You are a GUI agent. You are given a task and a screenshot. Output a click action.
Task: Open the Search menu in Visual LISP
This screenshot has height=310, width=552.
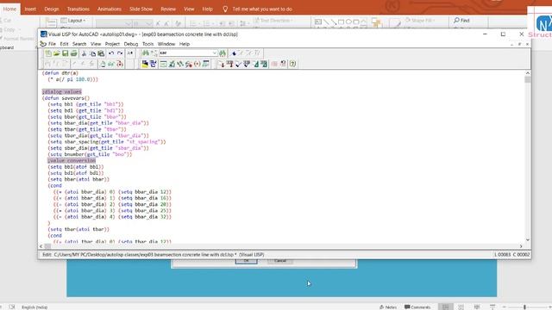click(79, 44)
